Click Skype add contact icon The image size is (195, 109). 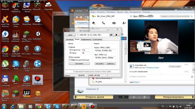[x=124, y=23]
